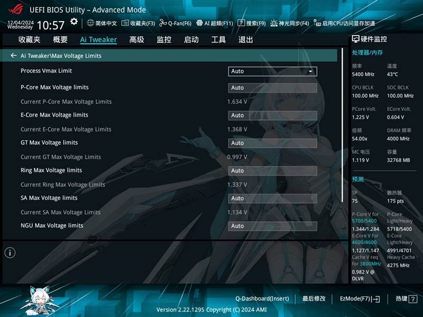Click the info icon at bottom left
Image resolution: width=423 pixels, height=317 pixels.
[x=10, y=253]
